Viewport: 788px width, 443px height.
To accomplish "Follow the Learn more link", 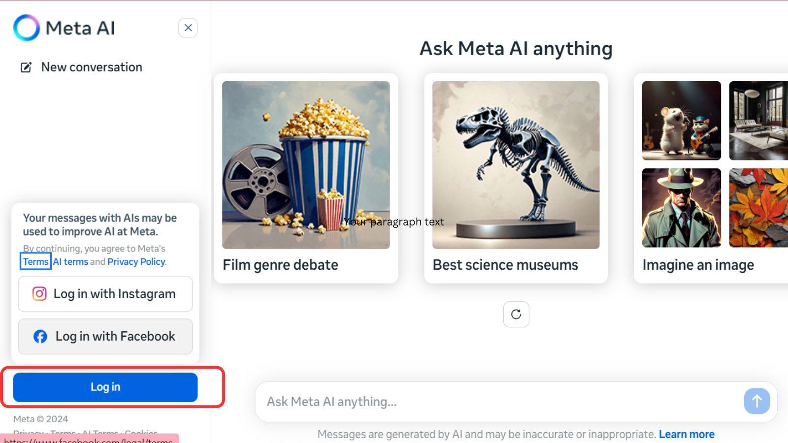I will tap(687, 434).
